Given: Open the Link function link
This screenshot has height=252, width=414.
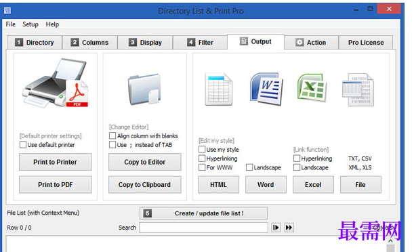Looking at the screenshot, I should click(x=311, y=149).
